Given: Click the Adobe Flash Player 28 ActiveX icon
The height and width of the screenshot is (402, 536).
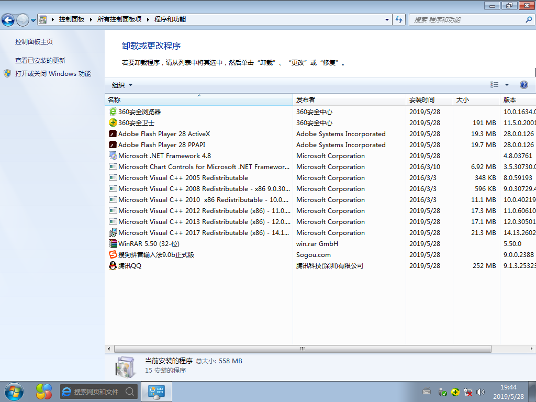Looking at the screenshot, I should (113, 133).
